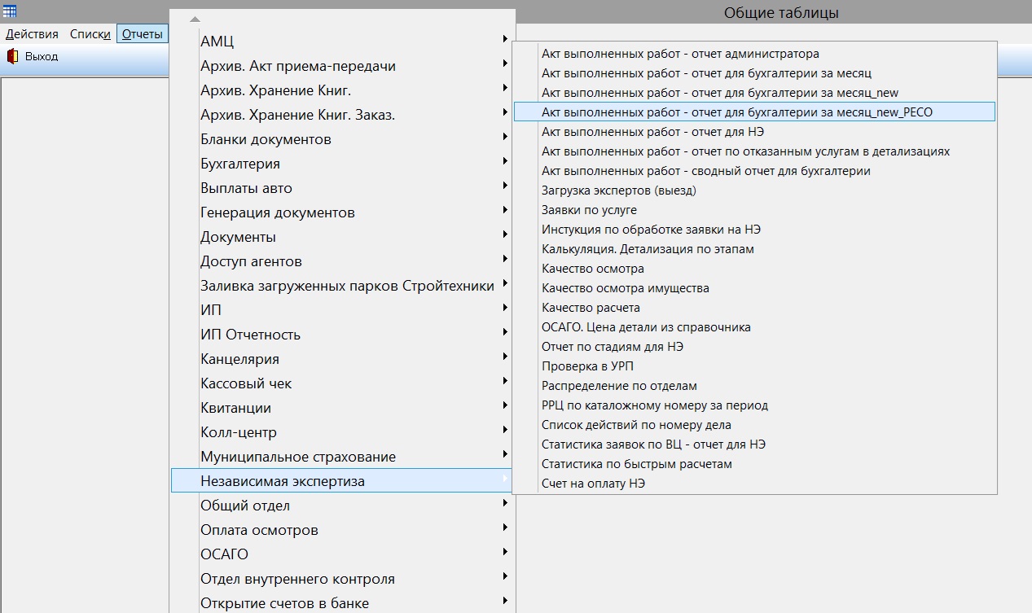
Task: Open the Канцелярия submenu
Action: pyautogui.click(x=343, y=359)
